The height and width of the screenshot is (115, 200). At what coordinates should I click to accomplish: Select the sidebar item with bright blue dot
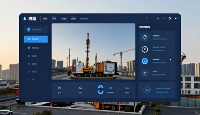point(33,48)
